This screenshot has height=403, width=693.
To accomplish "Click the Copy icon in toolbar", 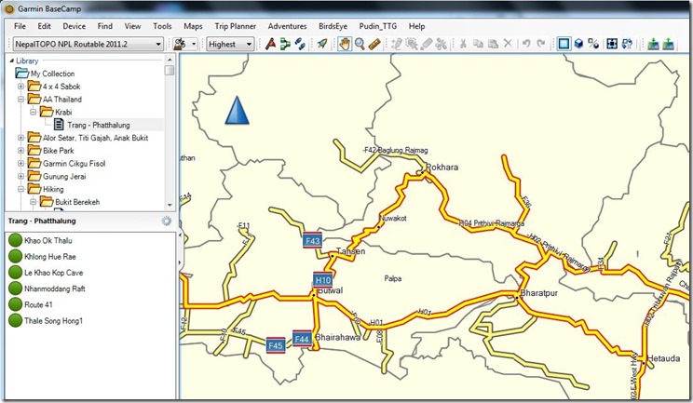I will click(478, 44).
